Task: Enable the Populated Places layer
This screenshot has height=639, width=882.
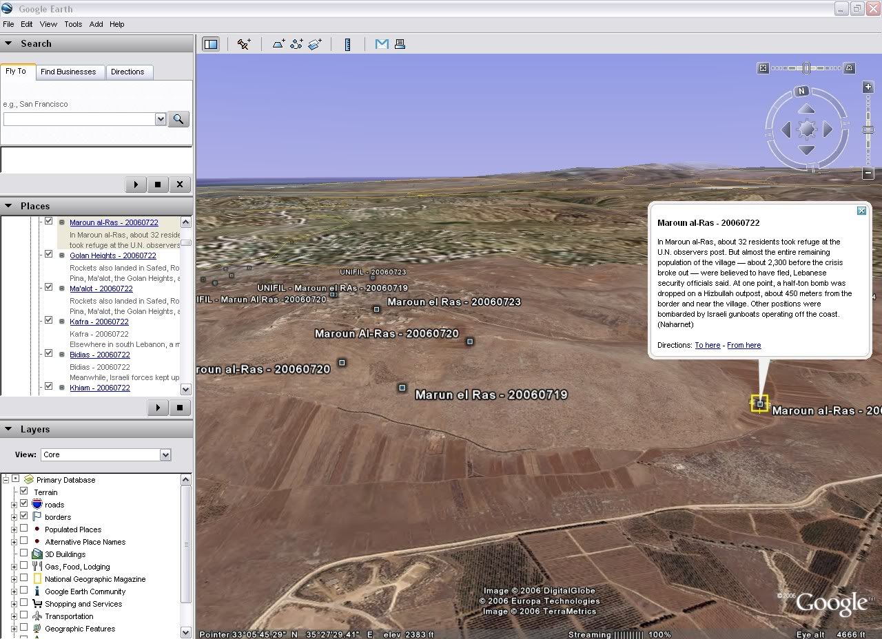Action: click(24, 529)
